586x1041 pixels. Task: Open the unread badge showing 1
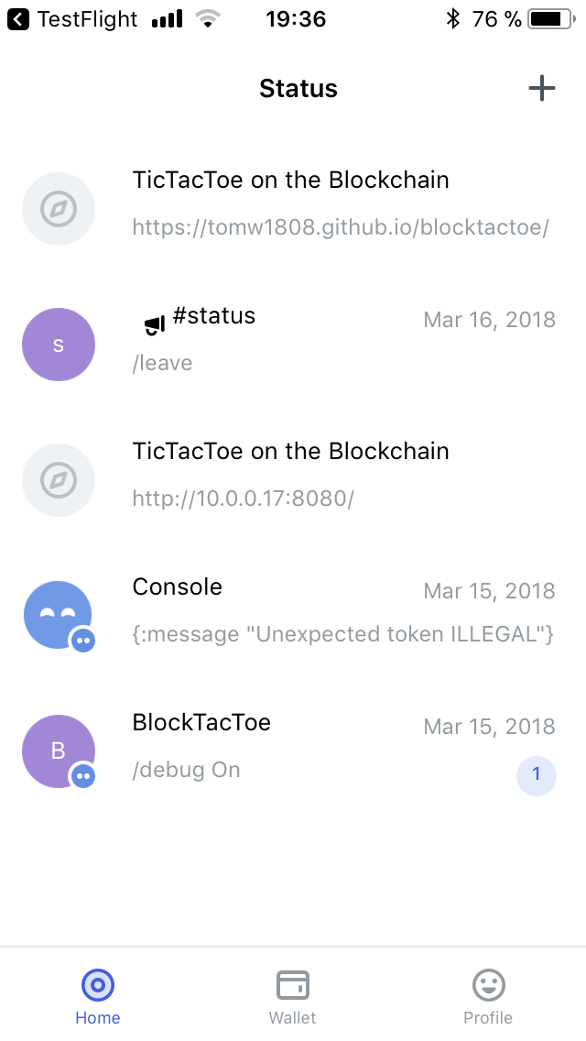click(537, 774)
